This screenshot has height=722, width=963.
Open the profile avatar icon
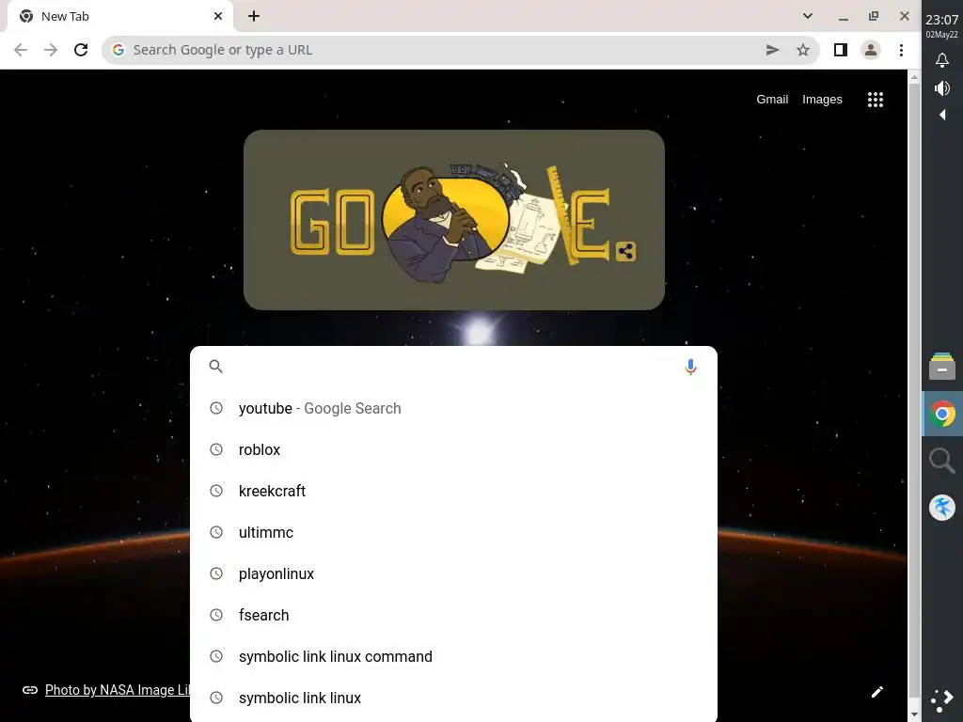pos(871,50)
